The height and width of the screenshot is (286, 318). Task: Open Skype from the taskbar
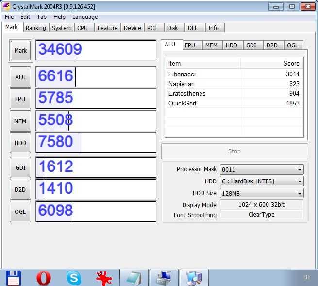pos(74,278)
